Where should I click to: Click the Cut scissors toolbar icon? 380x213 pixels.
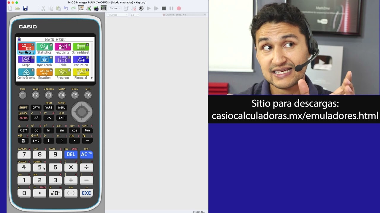(x=43, y=9)
